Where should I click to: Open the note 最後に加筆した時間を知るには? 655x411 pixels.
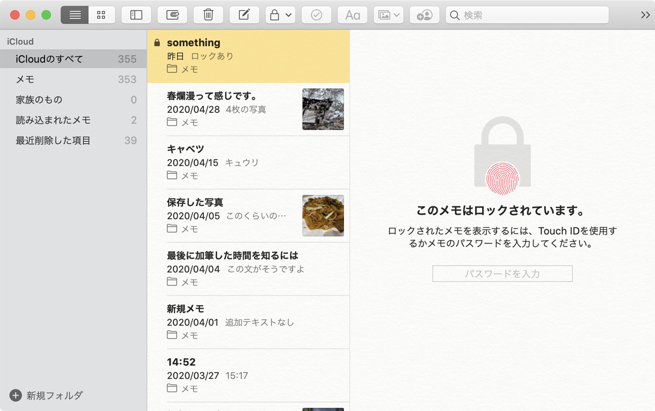pyautogui.click(x=248, y=269)
